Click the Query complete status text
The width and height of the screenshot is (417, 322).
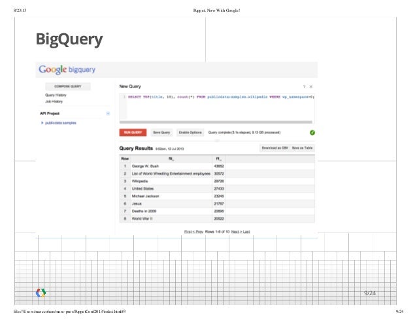(x=244, y=133)
